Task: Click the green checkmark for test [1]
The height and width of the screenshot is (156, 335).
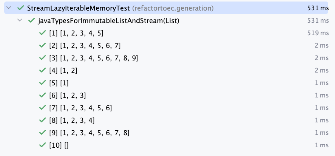Action: (43, 33)
